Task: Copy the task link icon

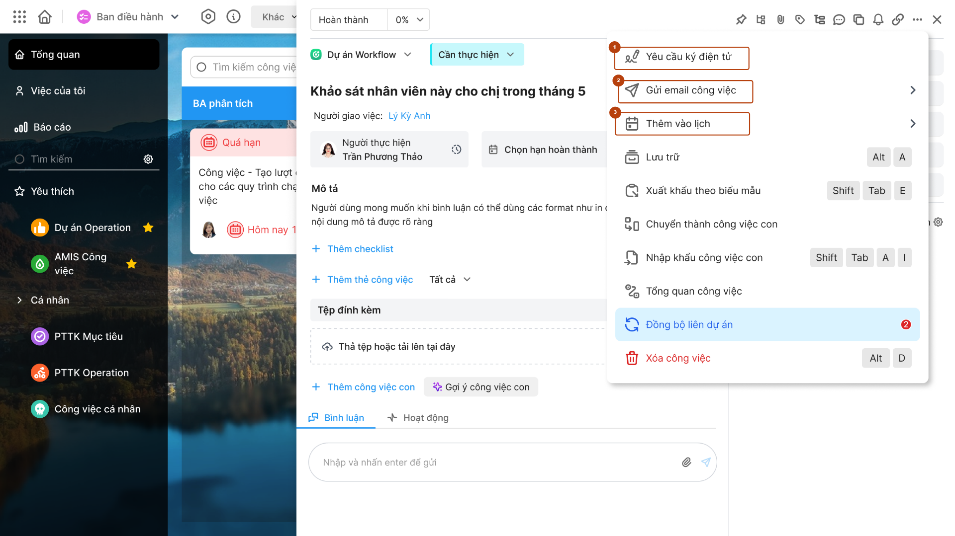Action: pos(898,20)
